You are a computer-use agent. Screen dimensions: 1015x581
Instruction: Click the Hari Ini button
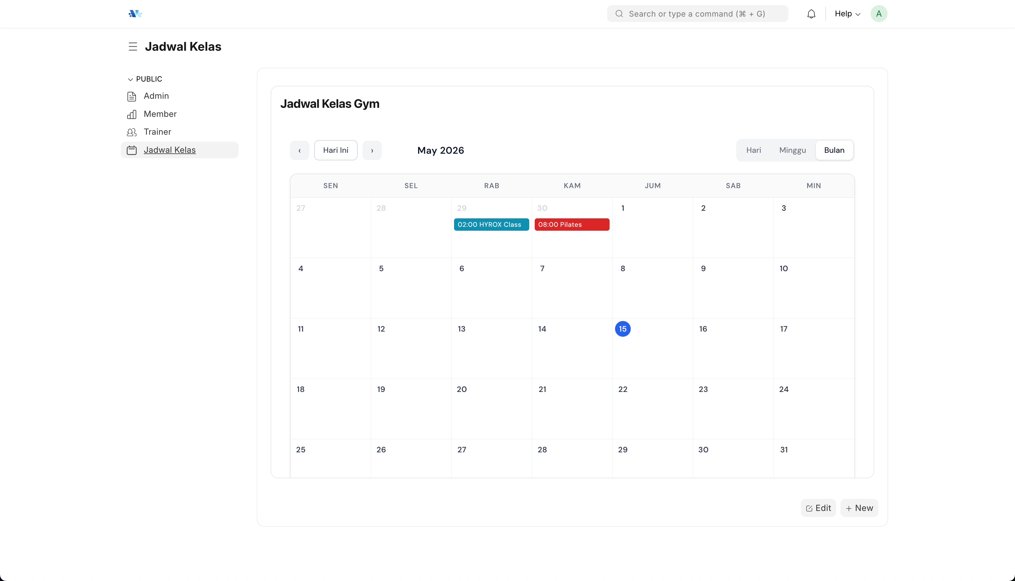click(336, 150)
